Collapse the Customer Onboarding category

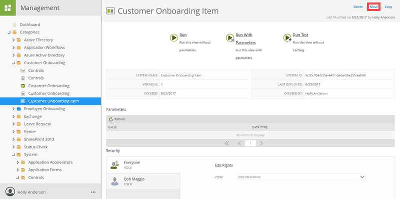coord(13,63)
